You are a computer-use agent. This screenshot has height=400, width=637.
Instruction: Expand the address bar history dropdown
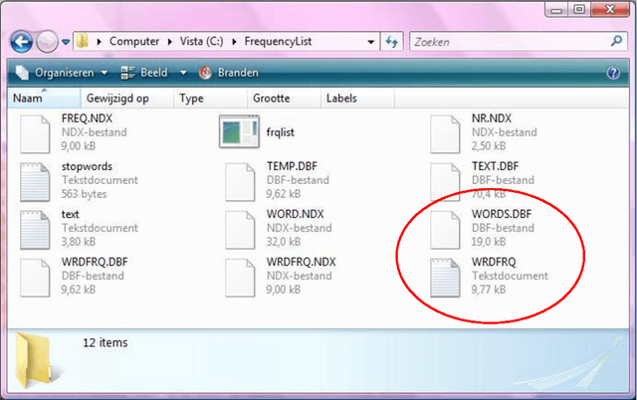tap(370, 43)
